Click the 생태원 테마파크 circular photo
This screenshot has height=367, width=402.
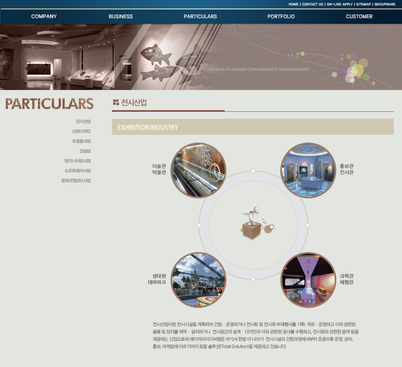click(198, 280)
